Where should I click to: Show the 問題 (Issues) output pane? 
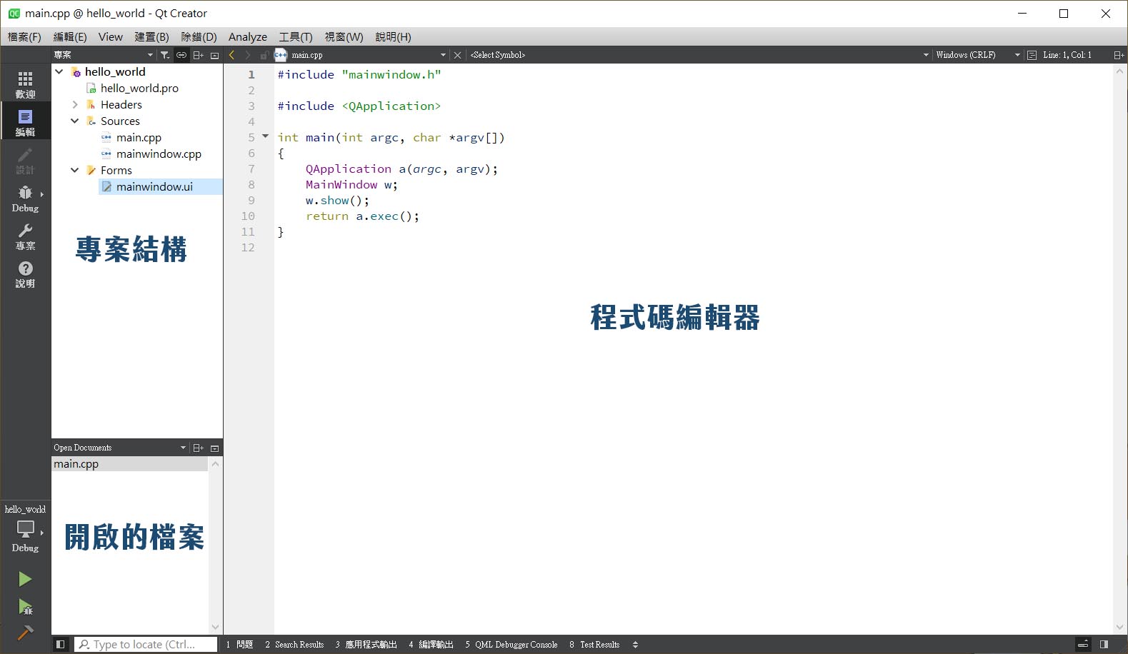[240, 645]
